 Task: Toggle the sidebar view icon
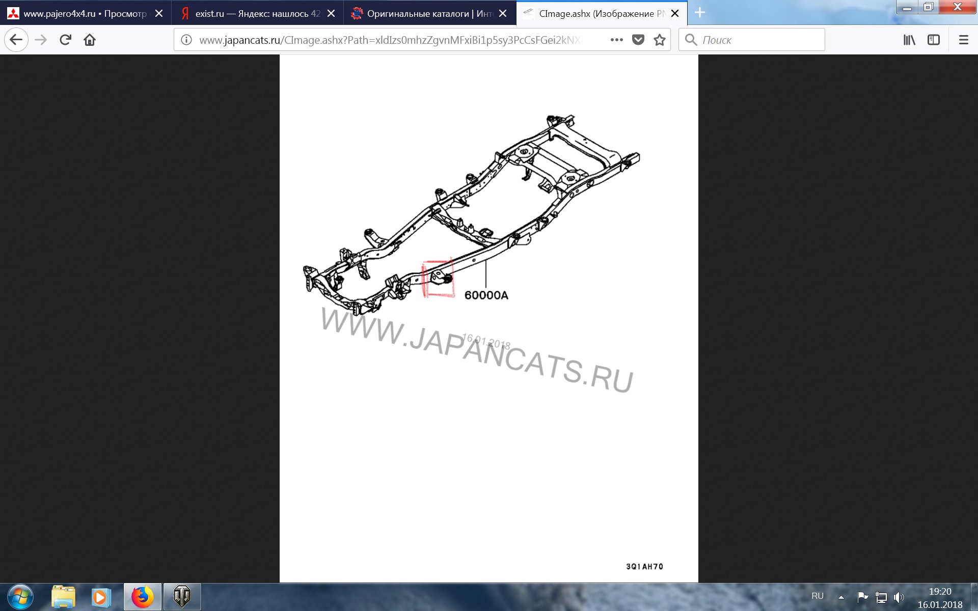[934, 40]
